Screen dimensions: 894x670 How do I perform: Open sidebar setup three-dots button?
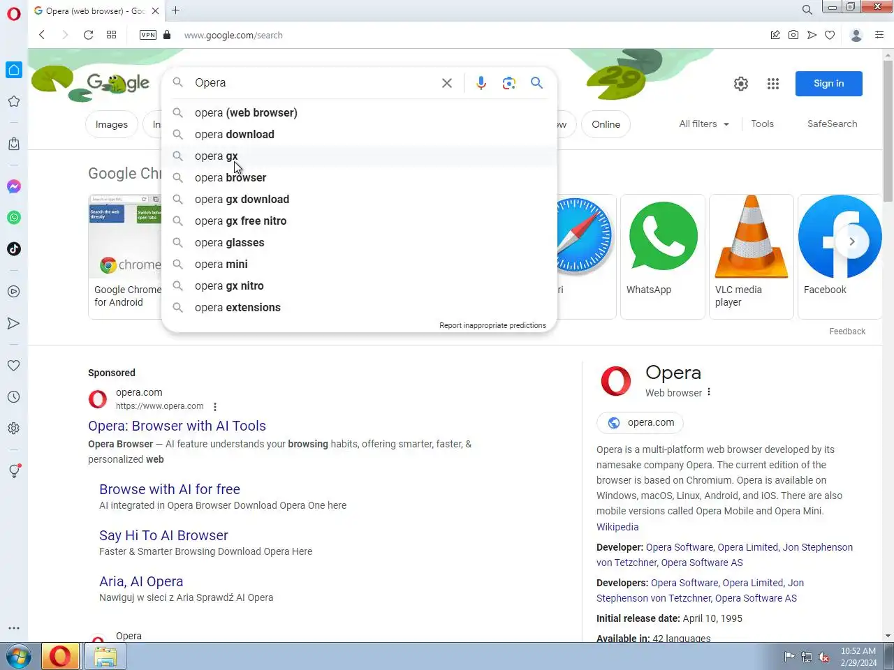tap(14, 628)
